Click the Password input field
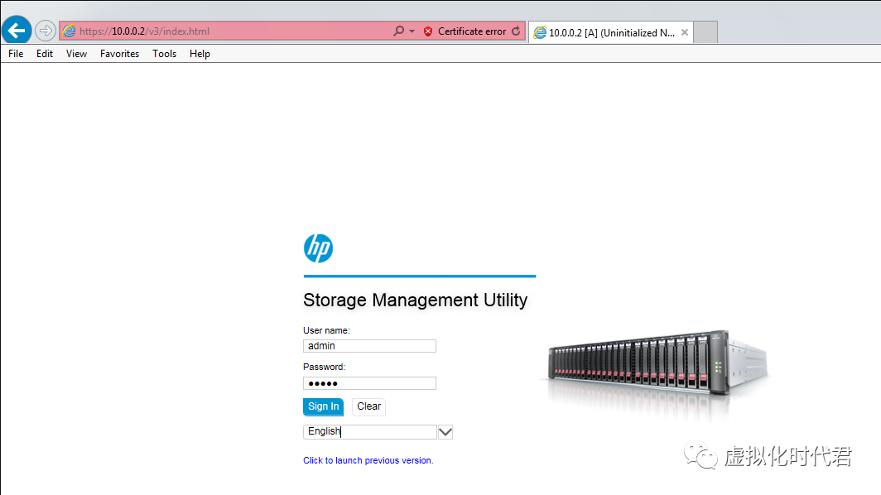The height and width of the screenshot is (495, 881). (x=369, y=383)
